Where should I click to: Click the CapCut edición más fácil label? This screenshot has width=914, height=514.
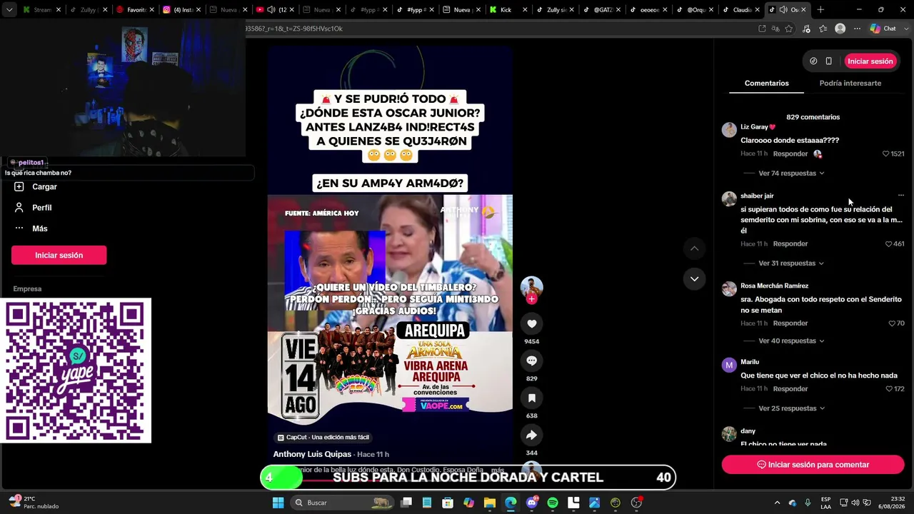(323, 438)
